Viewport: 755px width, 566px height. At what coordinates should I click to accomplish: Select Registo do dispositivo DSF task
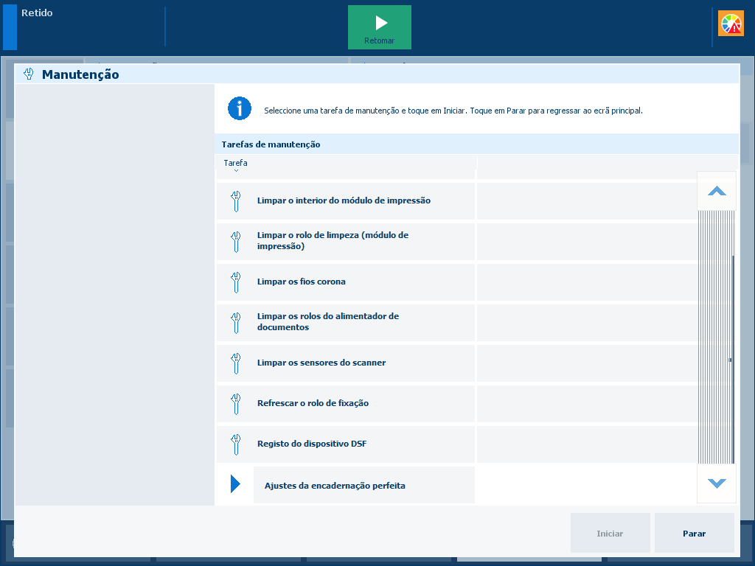[x=346, y=444]
